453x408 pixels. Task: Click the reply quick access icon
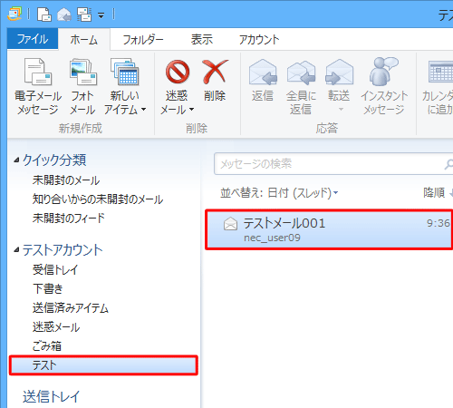(64, 15)
